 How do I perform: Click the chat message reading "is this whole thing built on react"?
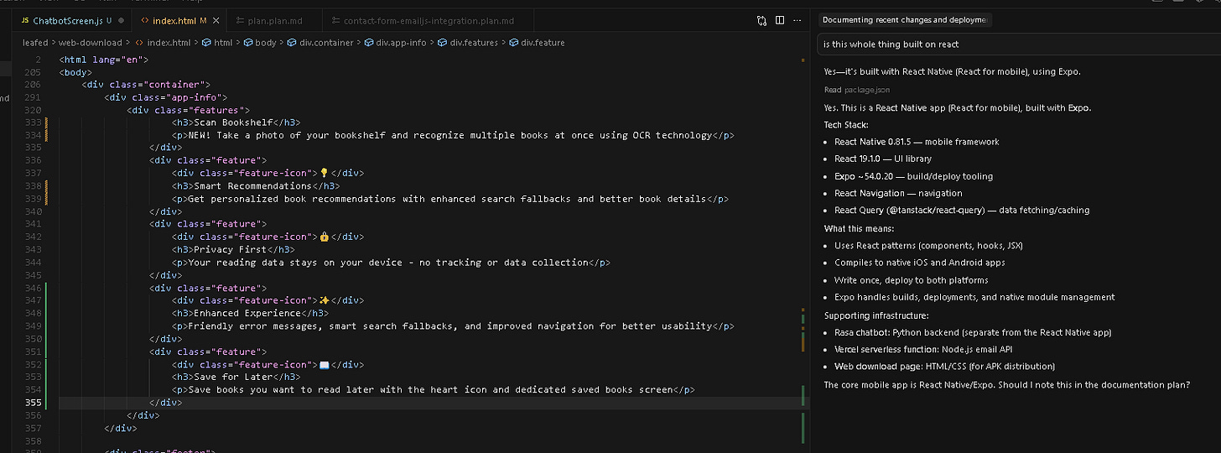[x=891, y=44]
